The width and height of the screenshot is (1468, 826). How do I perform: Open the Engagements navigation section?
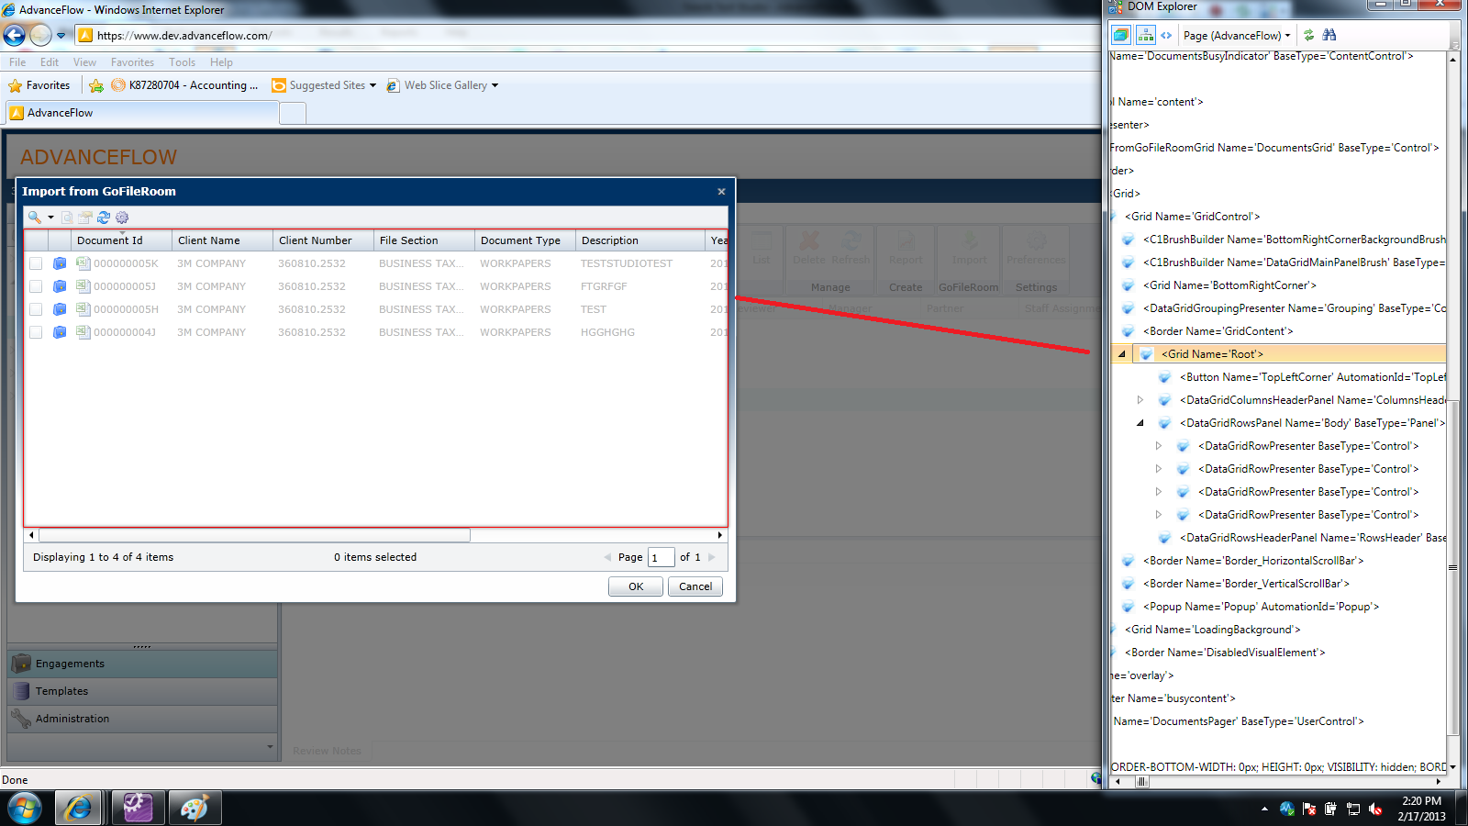142,664
